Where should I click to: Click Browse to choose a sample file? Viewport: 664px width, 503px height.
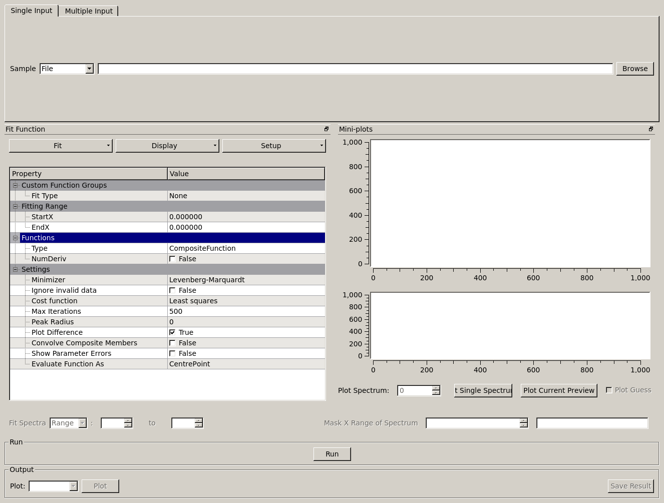click(x=634, y=69)
